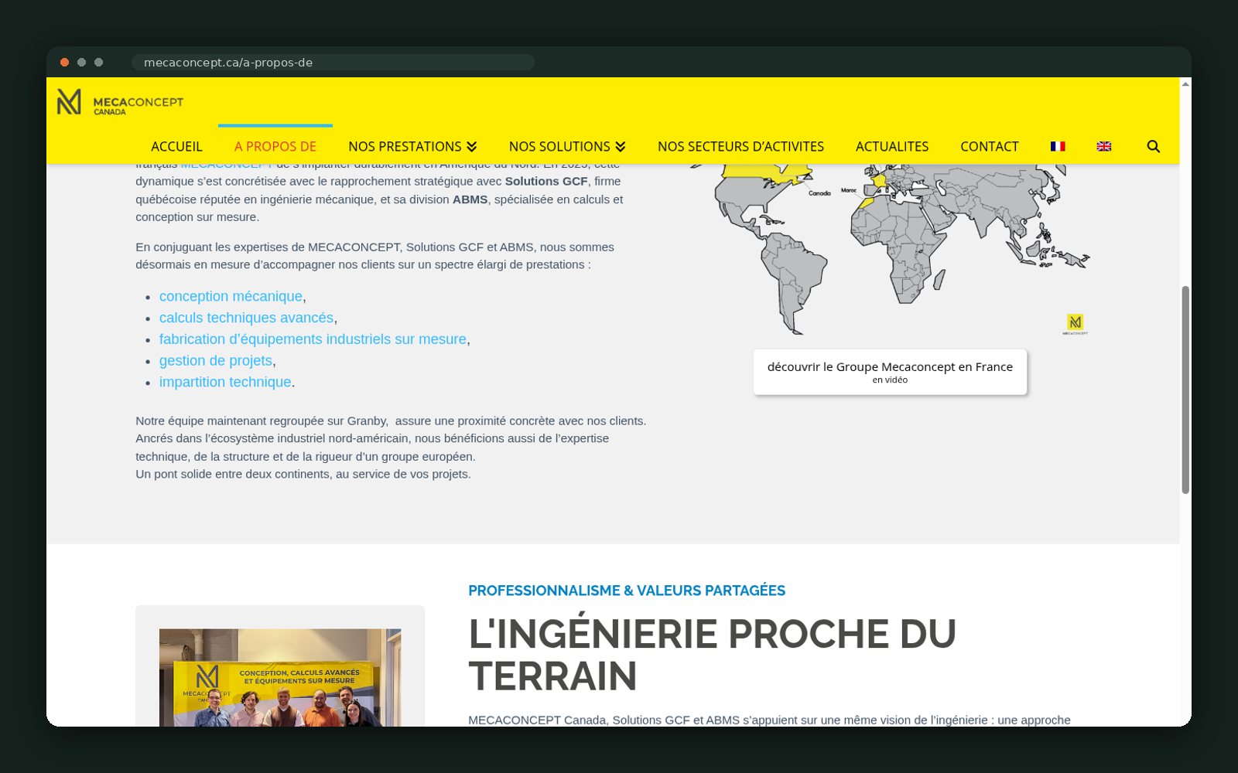Click découvrir le Groupe Mecaconcept en France button

coord(890,372)
